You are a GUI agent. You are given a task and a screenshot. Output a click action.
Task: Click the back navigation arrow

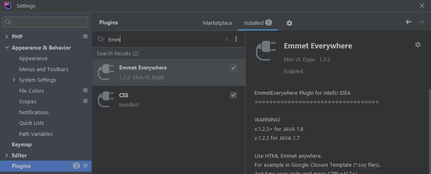[x=409, y=22]
